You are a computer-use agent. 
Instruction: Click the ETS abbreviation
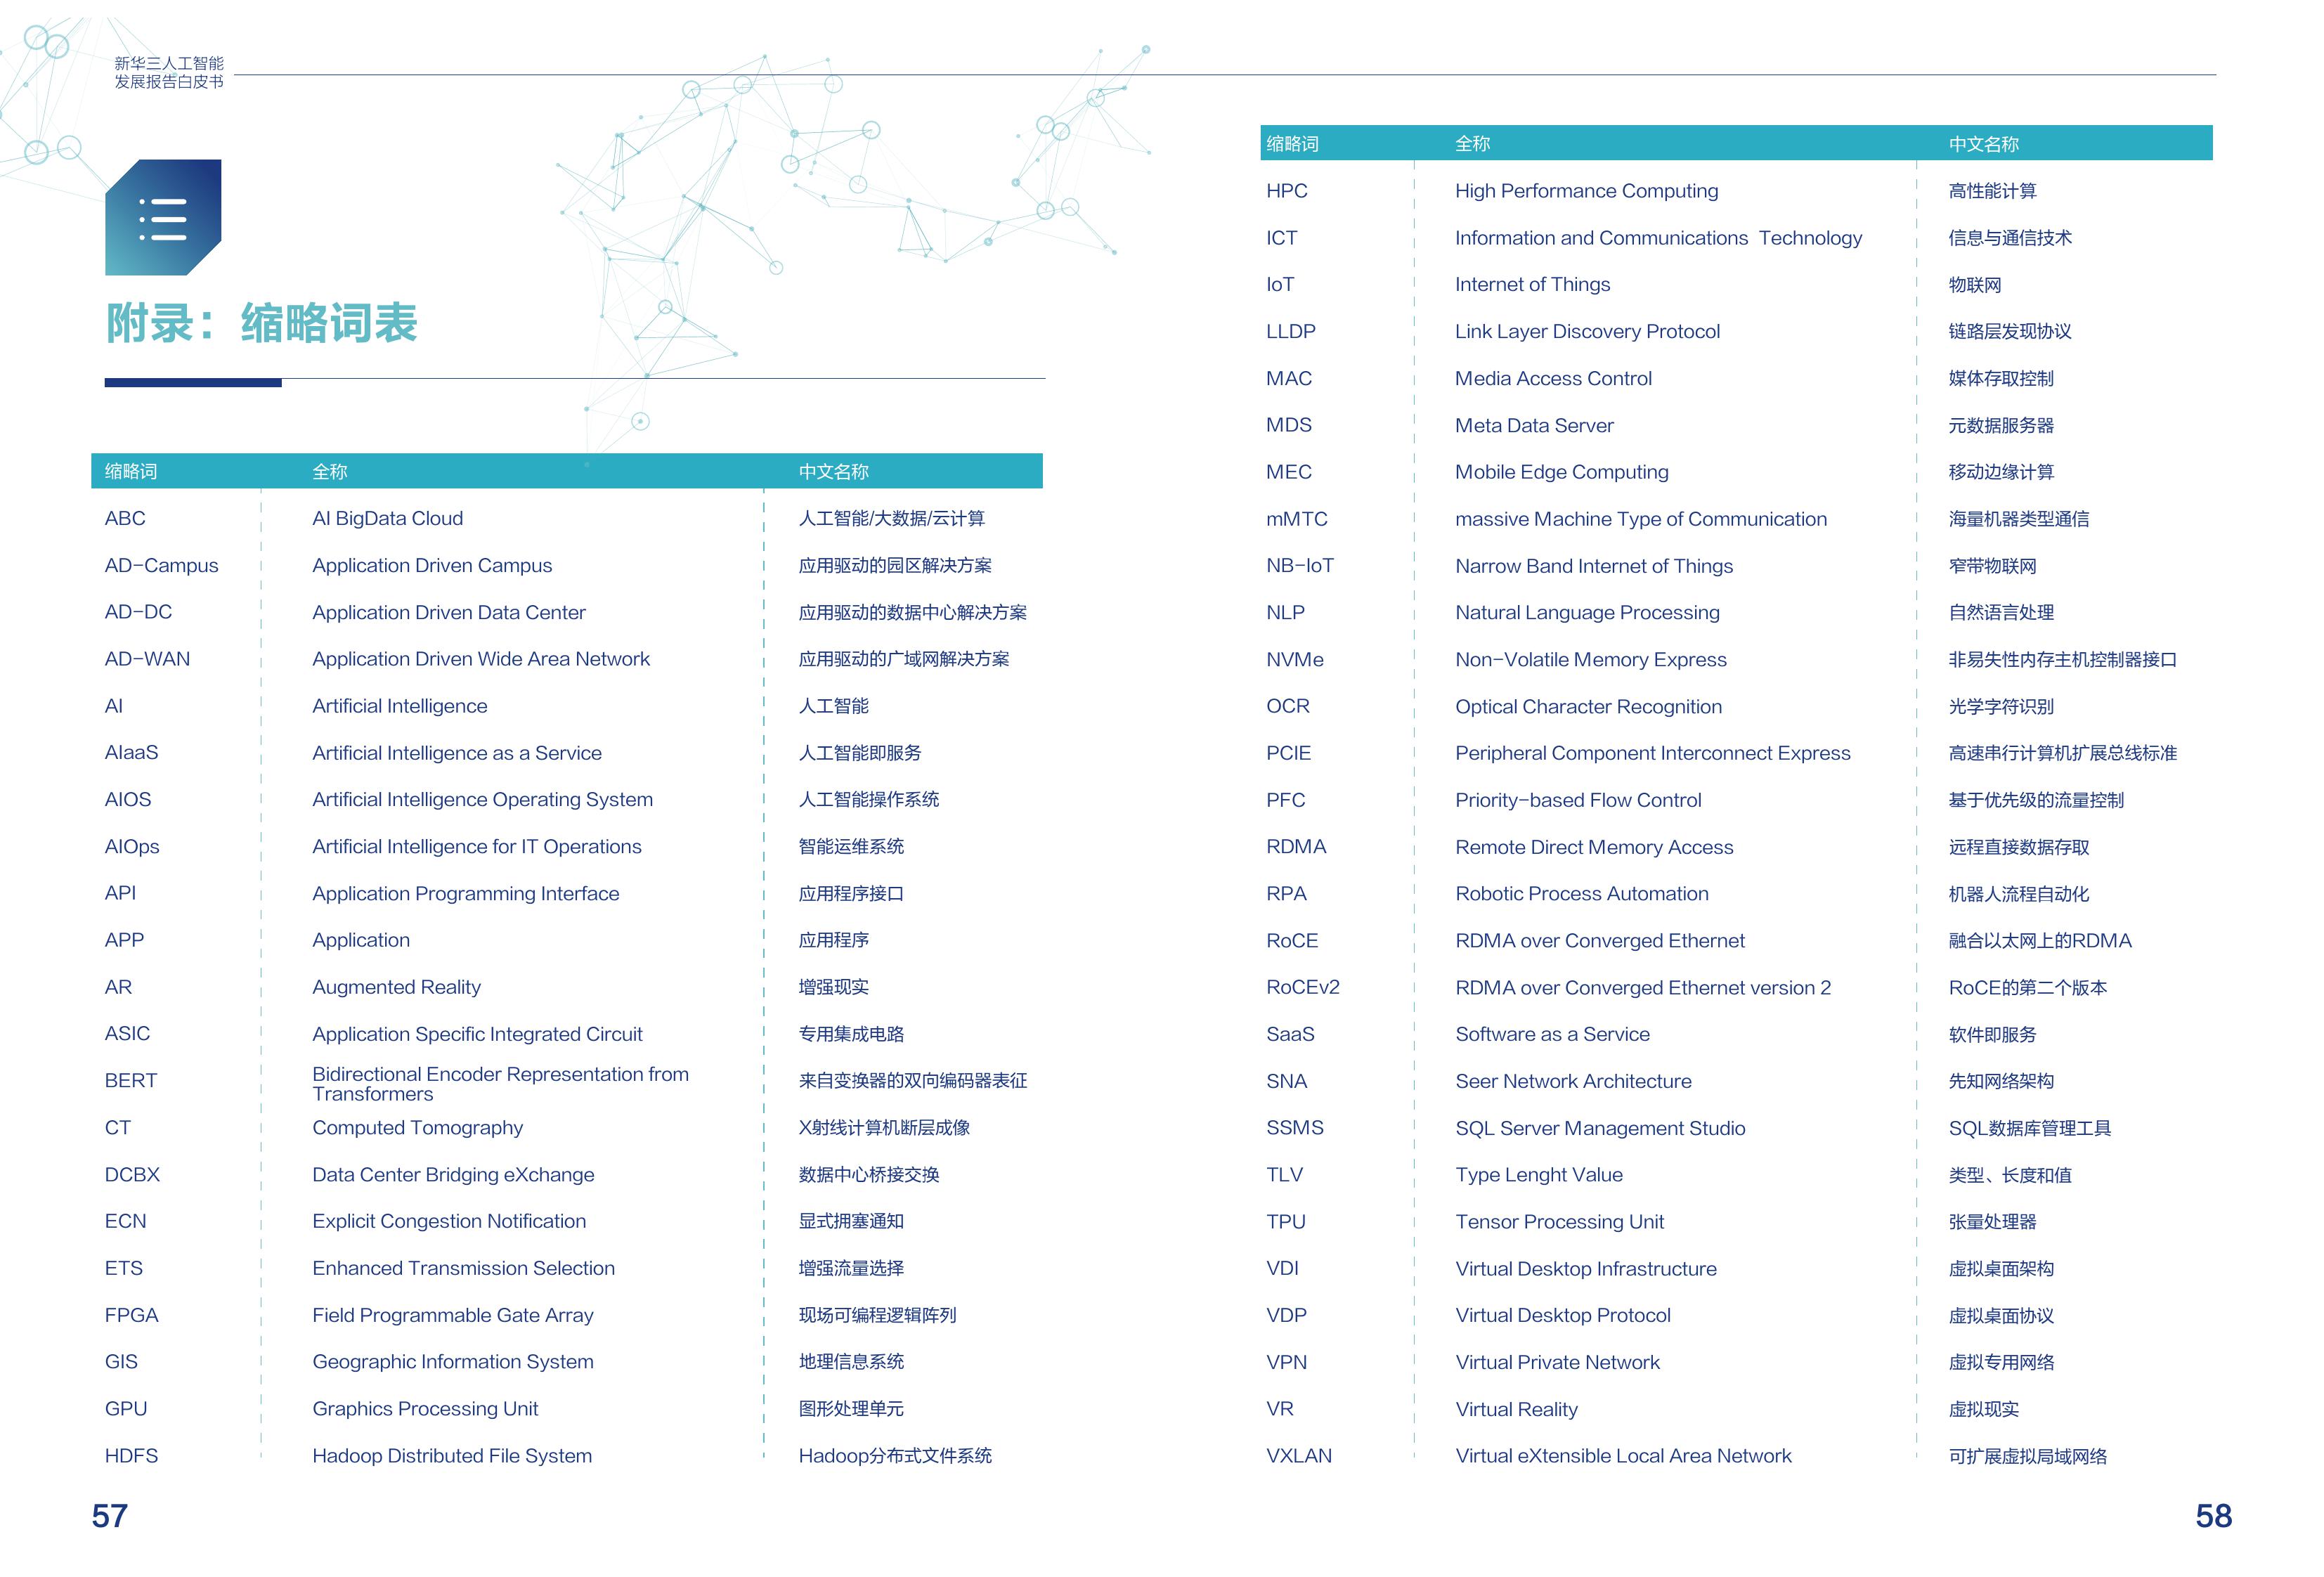click(124, 1268)
